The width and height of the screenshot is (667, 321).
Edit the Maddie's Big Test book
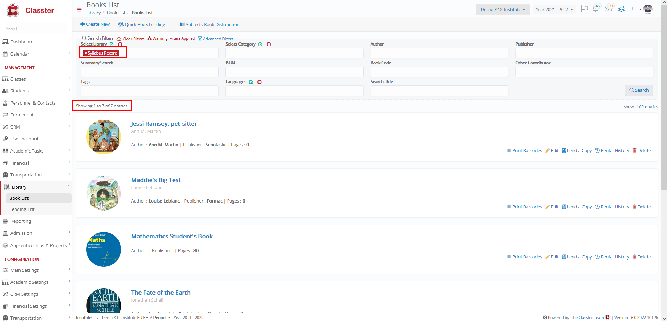coord(552,207)
